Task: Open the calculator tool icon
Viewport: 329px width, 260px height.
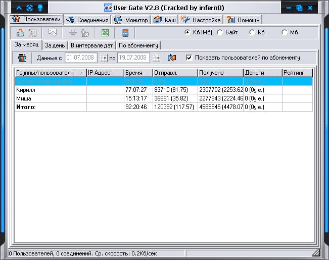Action: [x=125, y=33]
